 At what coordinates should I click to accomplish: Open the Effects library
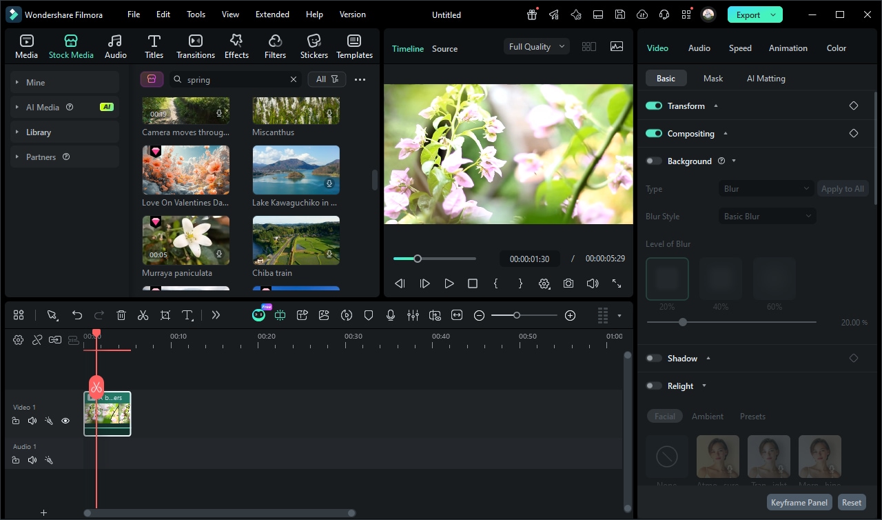pyautogui.click(x=236, y=46)
